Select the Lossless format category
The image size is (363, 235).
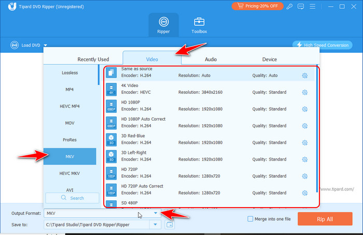[69, 73]
